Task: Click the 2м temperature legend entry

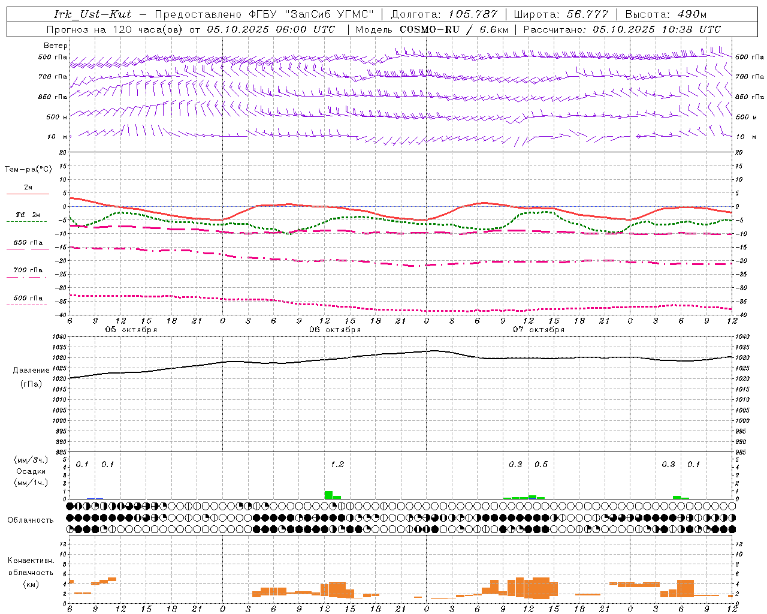Action: pos(28,188)
